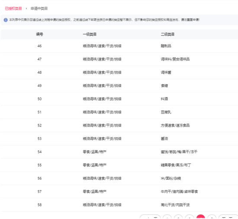Go to the next page in pagination
Image resolution: width=238 pixels, height=219 pixels.
(228, 217)
